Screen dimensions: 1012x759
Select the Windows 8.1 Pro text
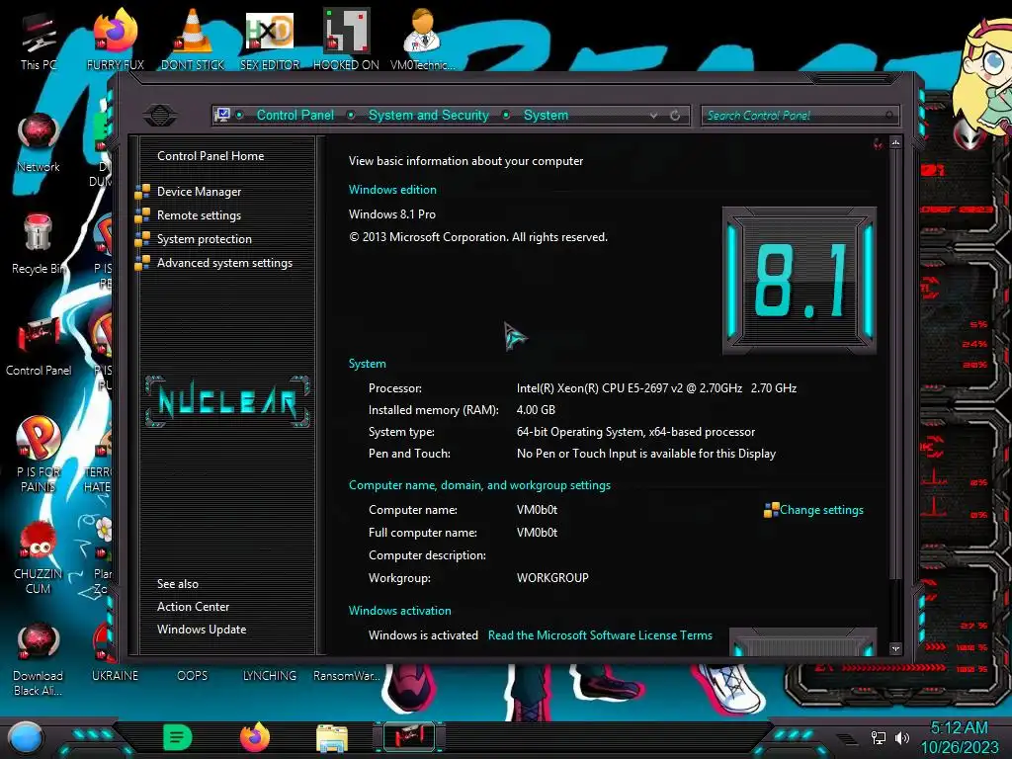pos(391,214)
